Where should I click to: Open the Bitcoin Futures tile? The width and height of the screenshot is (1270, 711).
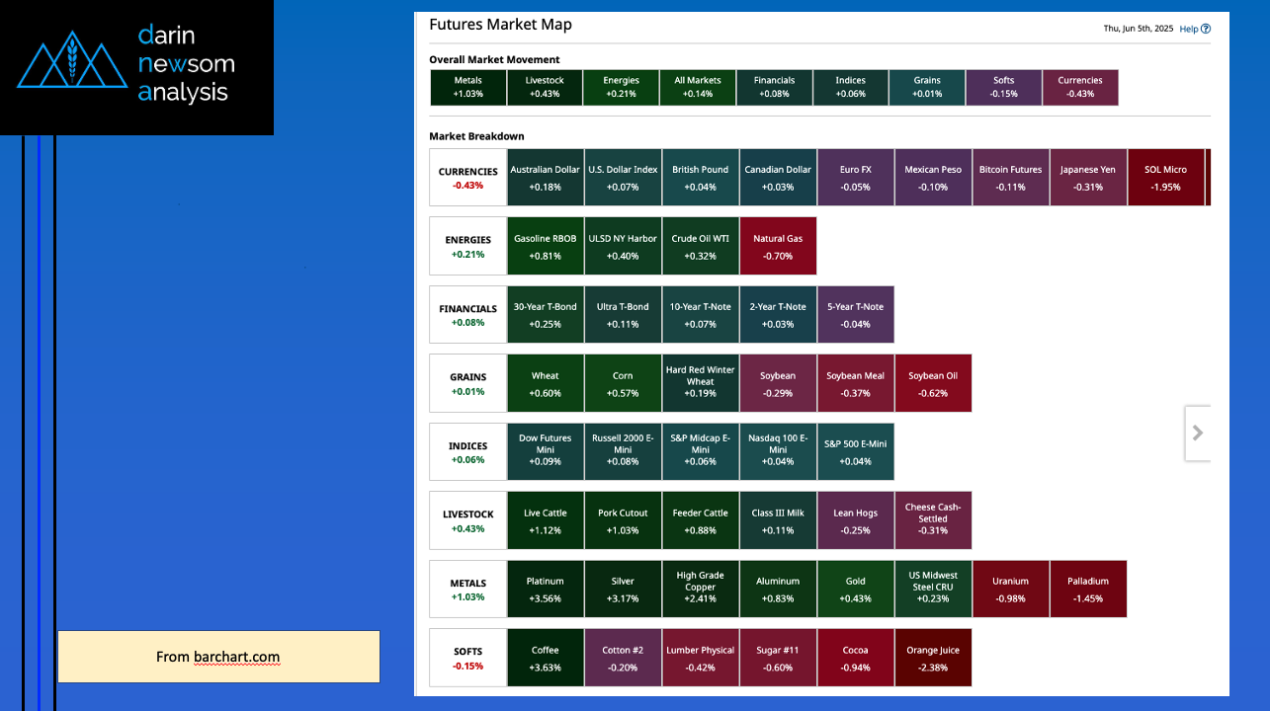(1010, 178)
